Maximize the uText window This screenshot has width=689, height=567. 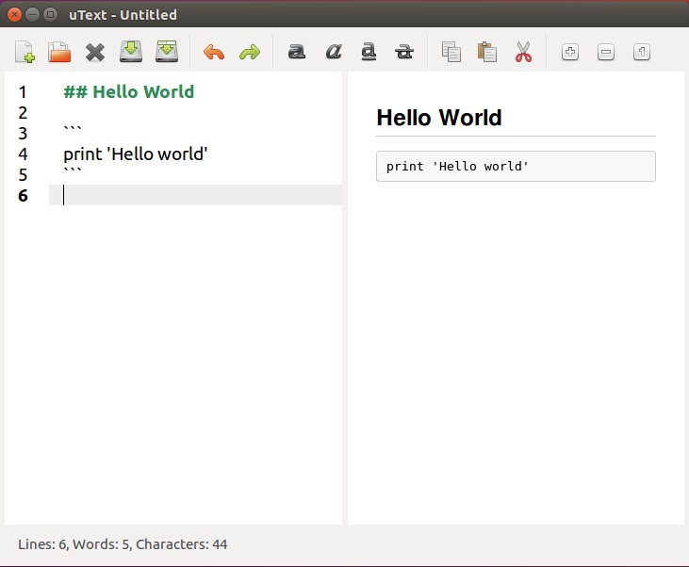[x=51, y=14]
